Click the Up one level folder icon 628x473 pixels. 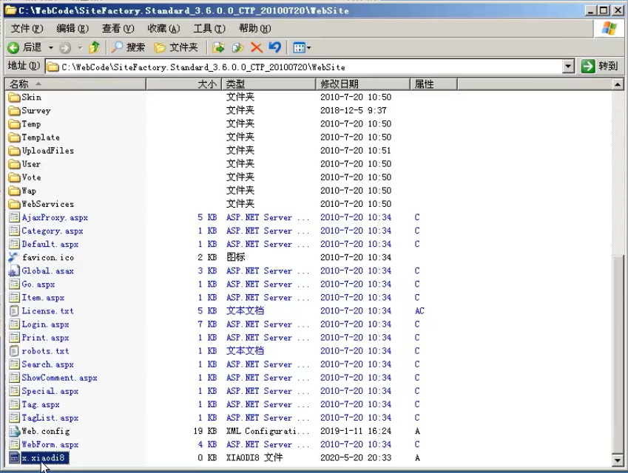pyautogui.click(x=94, y=47)
